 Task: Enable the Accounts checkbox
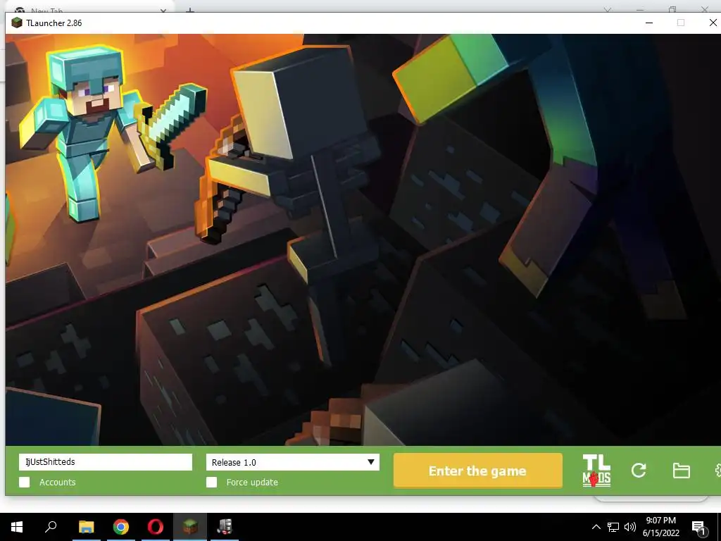coord(25,482)
